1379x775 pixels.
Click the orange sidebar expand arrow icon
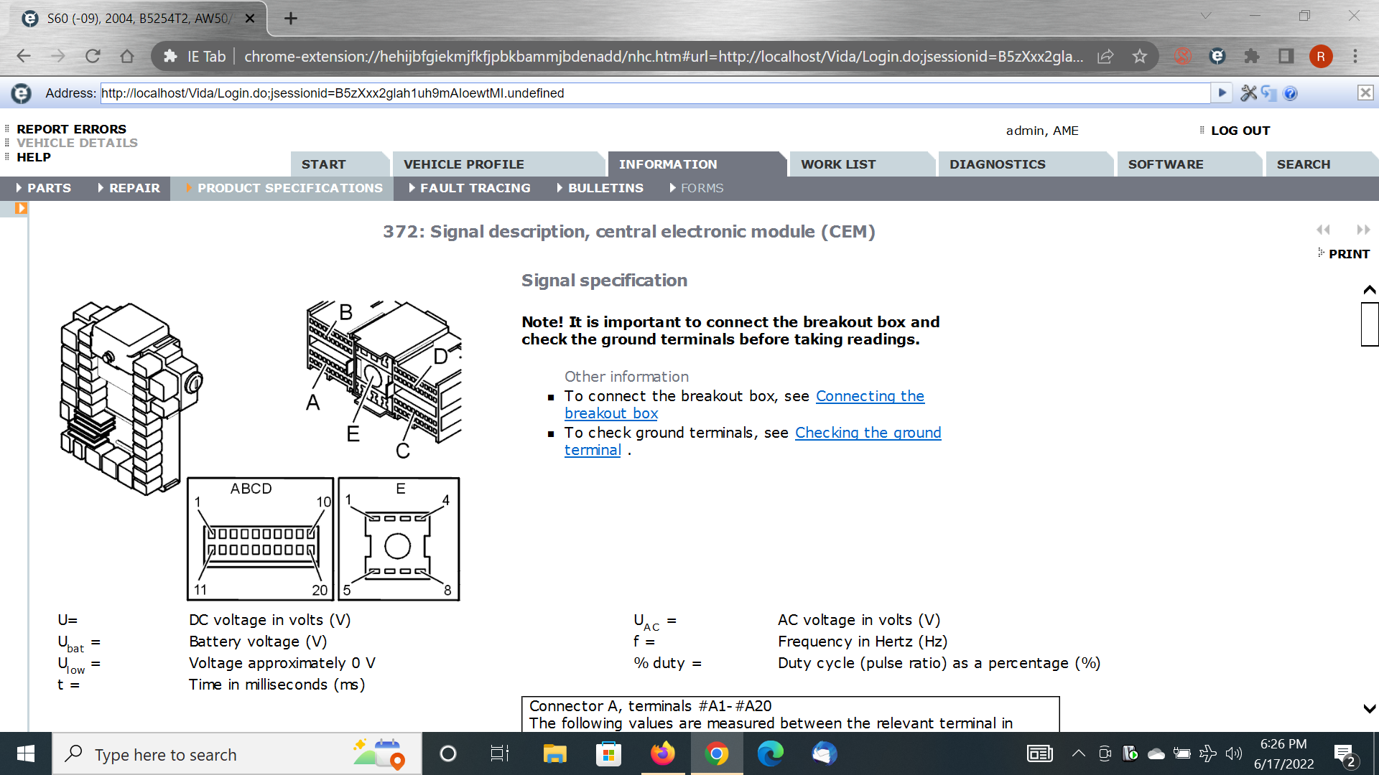pyautogui.click(x=21, y=208)
